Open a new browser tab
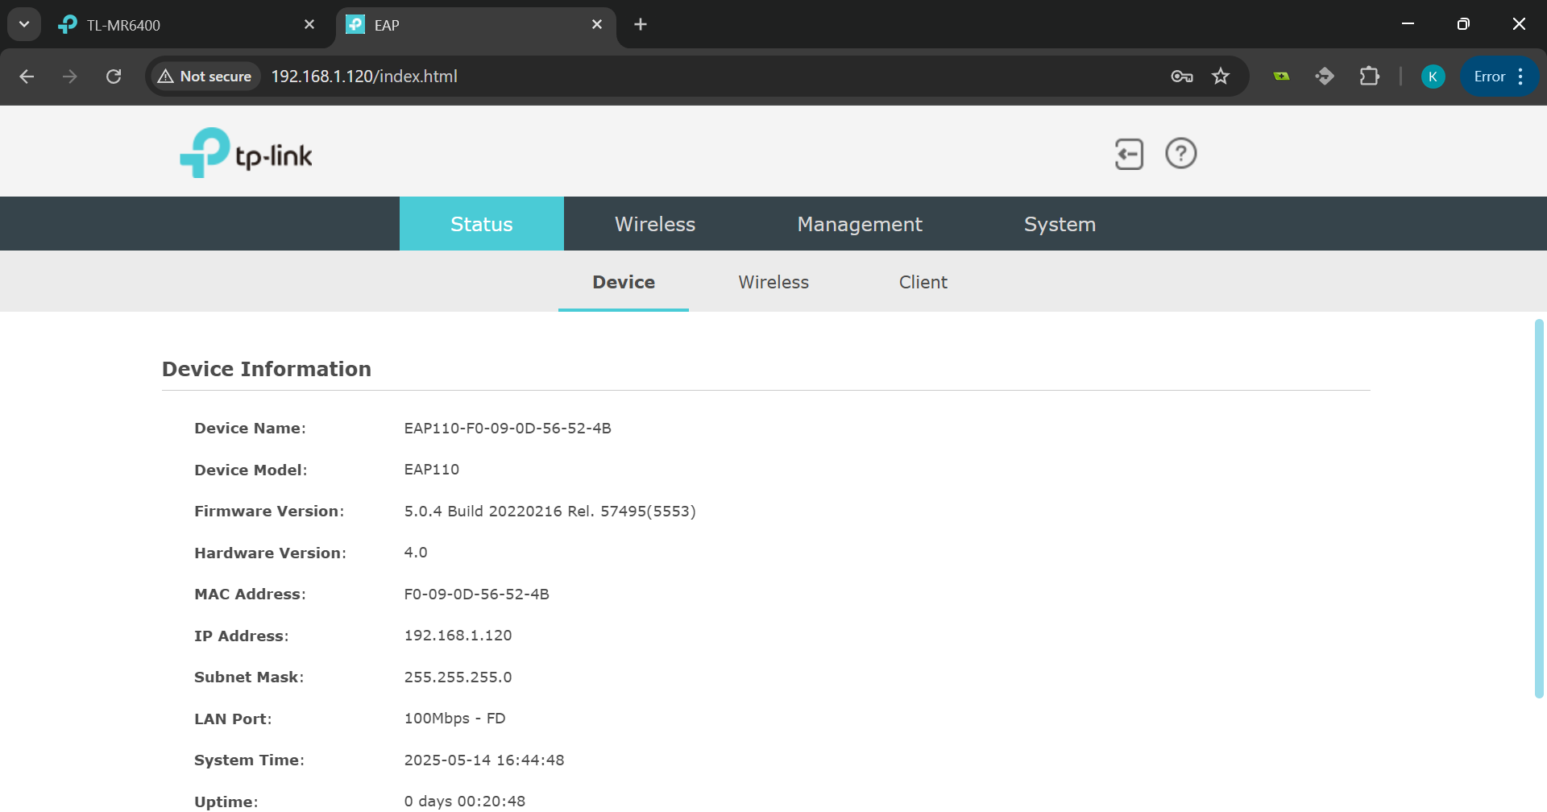The width and height of the screenshot is (1547, 812). pyautogui.click(x=641, y=25)
